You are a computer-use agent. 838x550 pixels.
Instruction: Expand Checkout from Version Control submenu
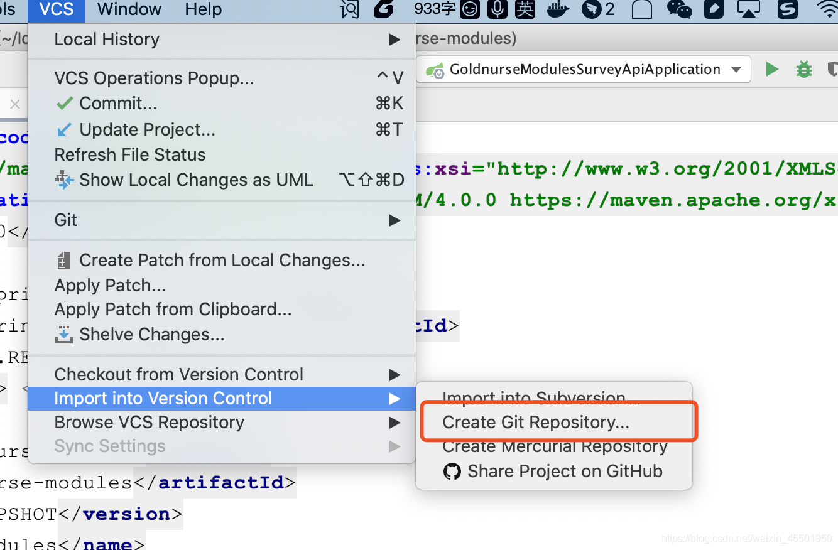click(x=221, y=375)
